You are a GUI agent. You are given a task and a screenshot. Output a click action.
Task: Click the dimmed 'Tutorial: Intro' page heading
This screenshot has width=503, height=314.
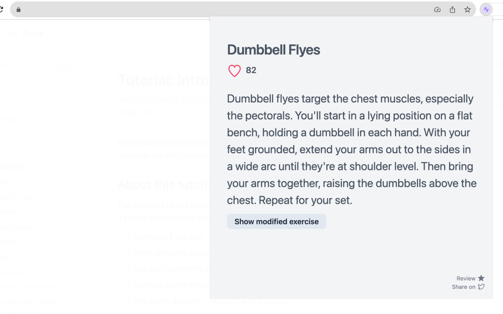[x=163, y=80]
